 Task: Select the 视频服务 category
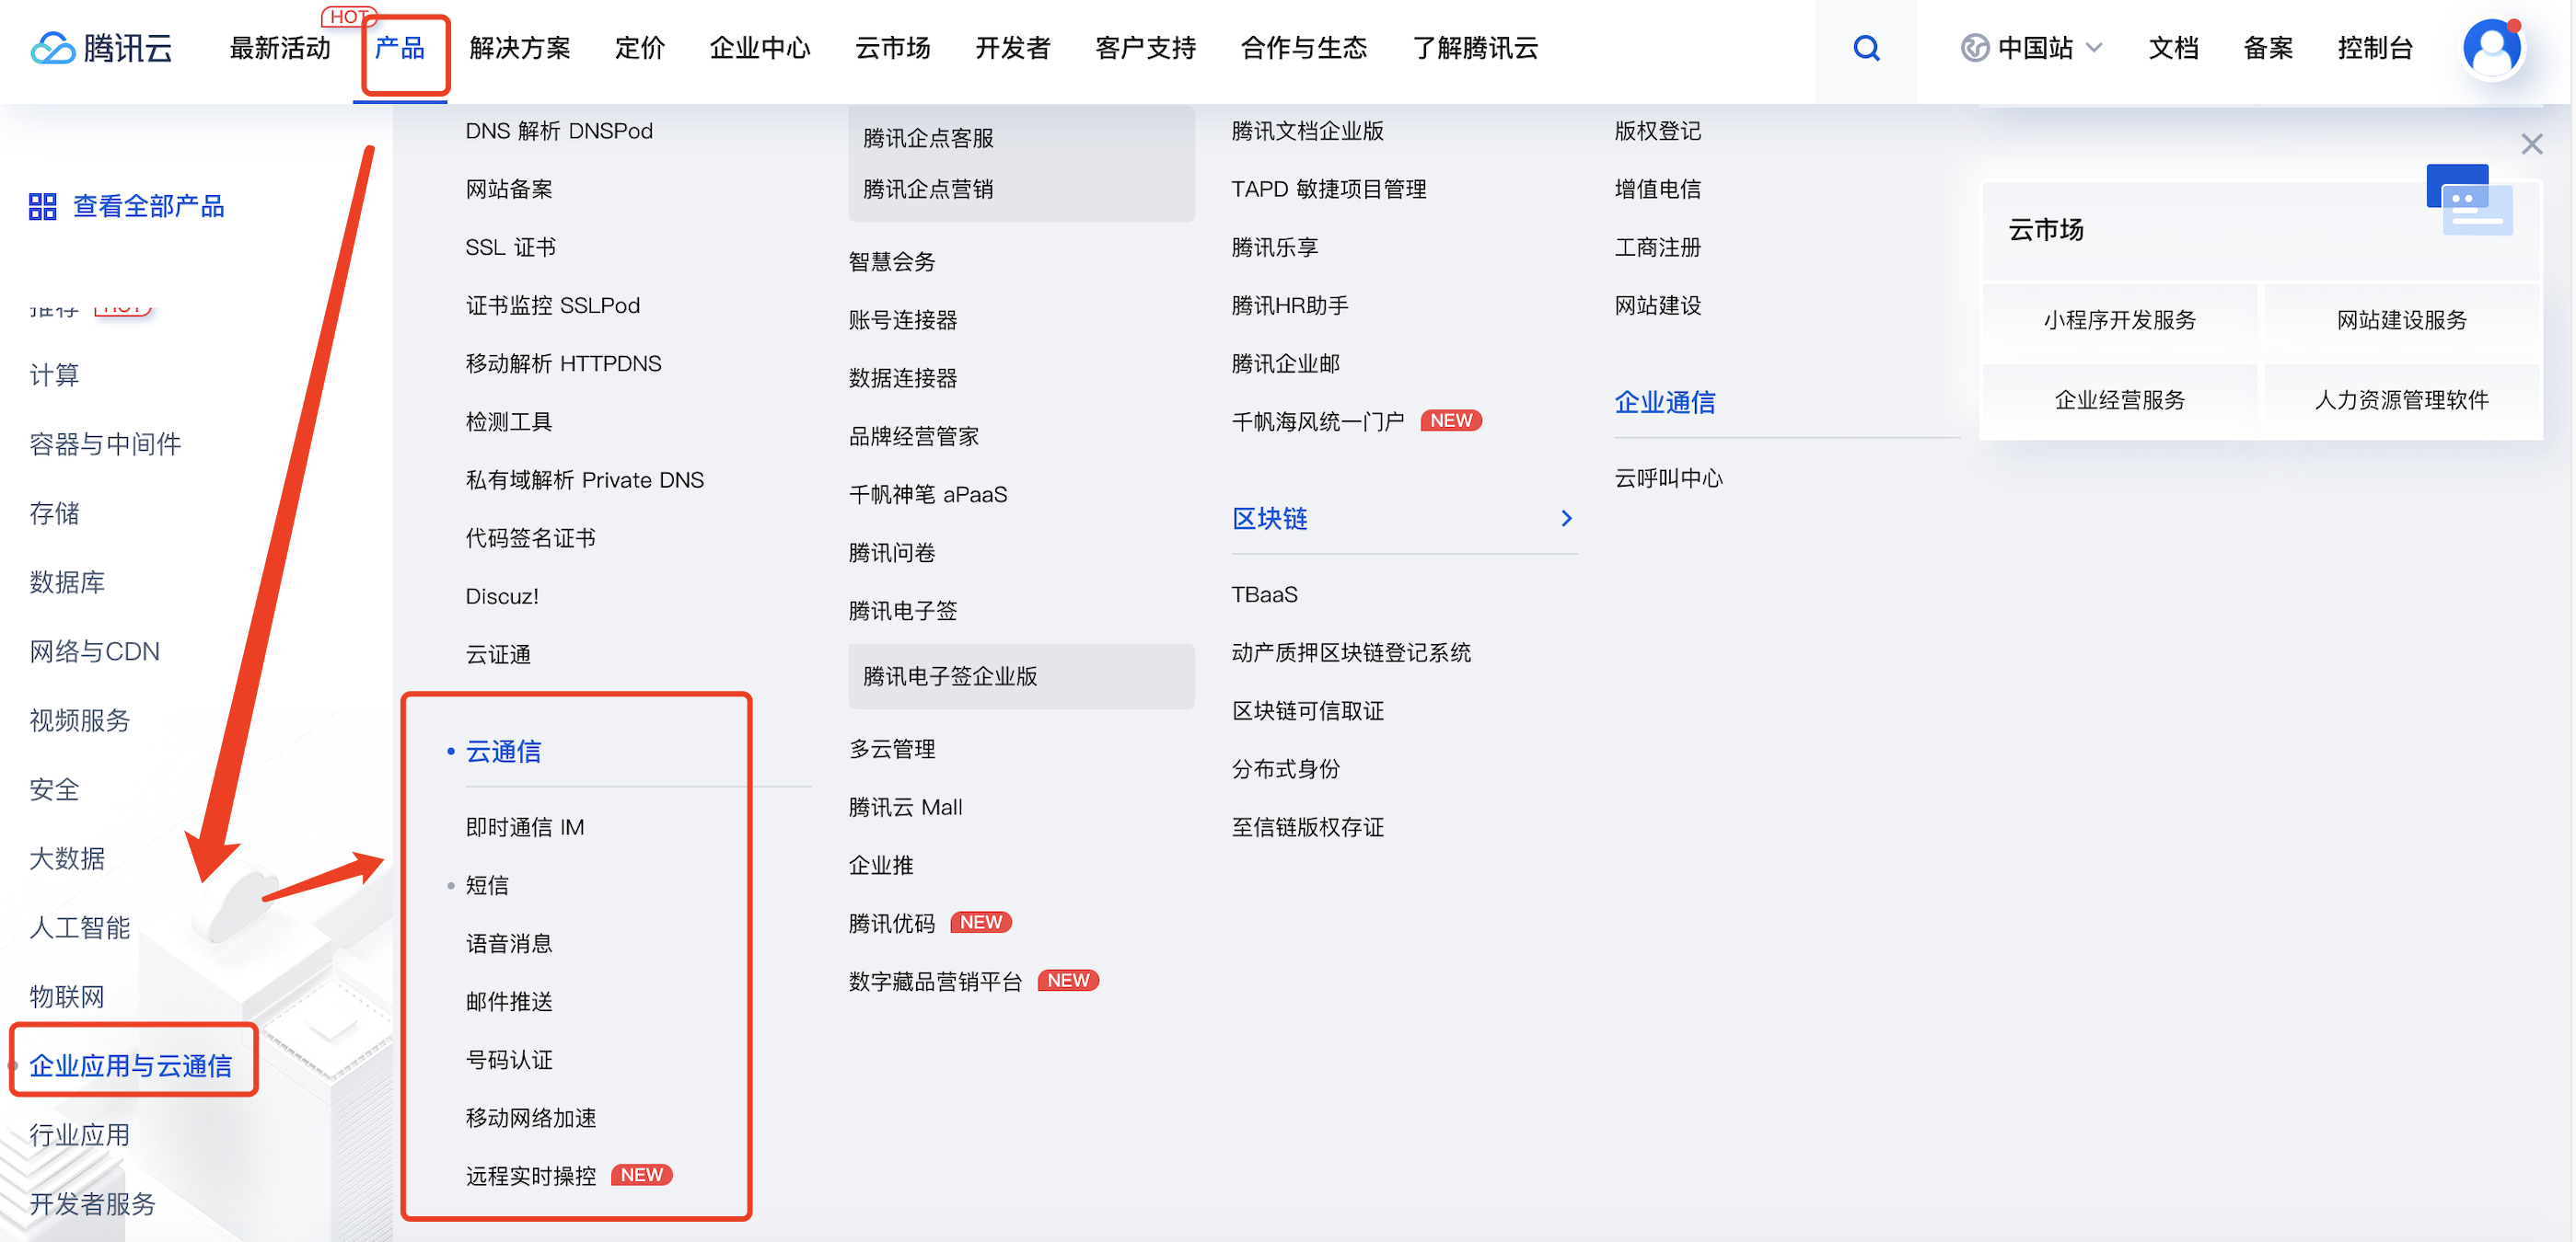coord(79,719)
